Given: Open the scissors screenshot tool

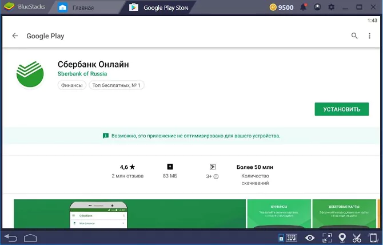Looking at the screenshot, I should point(357,238).
